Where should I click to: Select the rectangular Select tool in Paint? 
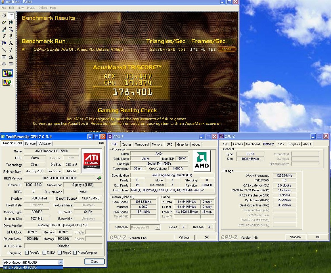[11, 15]
